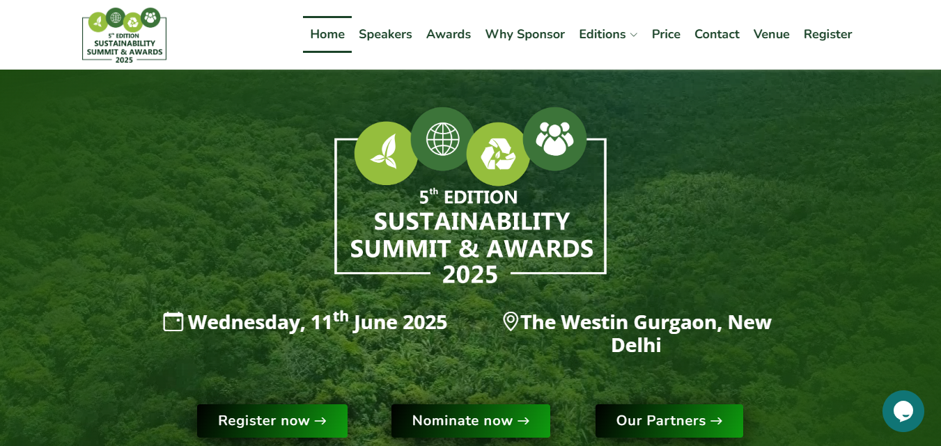Click the location pin icon beside the venue
Viewport: 941px width, 446px height.
coord(511,321)
